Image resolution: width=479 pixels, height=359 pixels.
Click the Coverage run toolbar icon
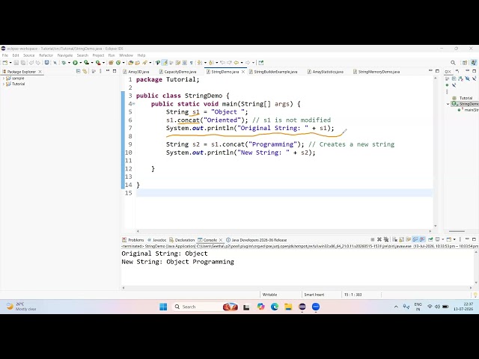[x=86, y=63]
